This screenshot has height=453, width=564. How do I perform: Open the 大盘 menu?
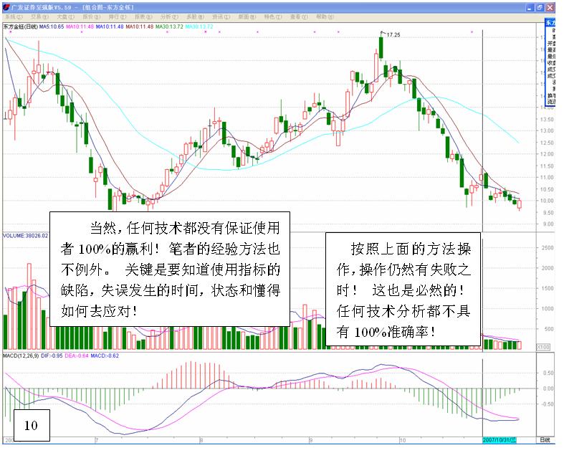pyautogui.click(x=65, y=17)
